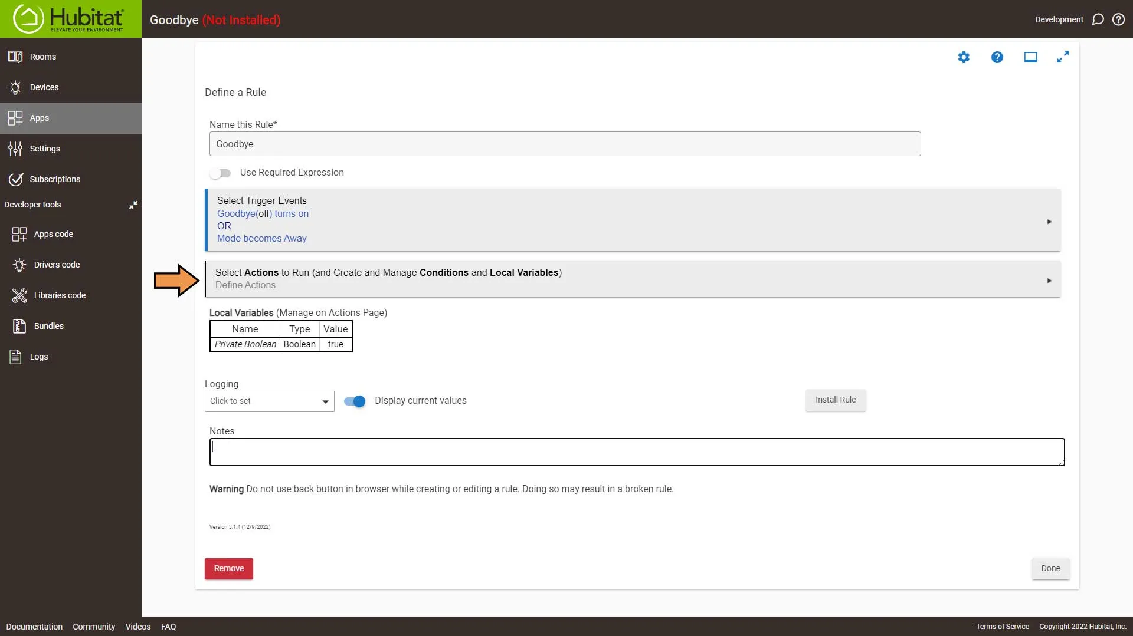The height and width of the screenshot is (636, 1133).
Task: Click the Done button
Action: (1050, 569)
